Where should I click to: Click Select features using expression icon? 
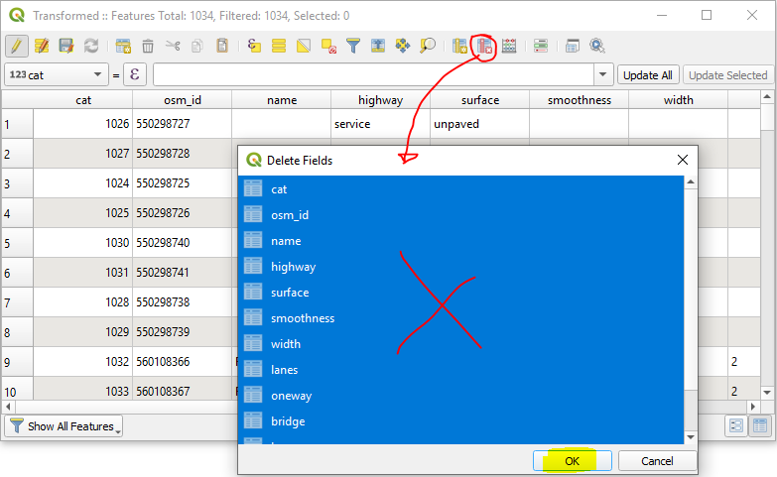(x=255, y=46)
